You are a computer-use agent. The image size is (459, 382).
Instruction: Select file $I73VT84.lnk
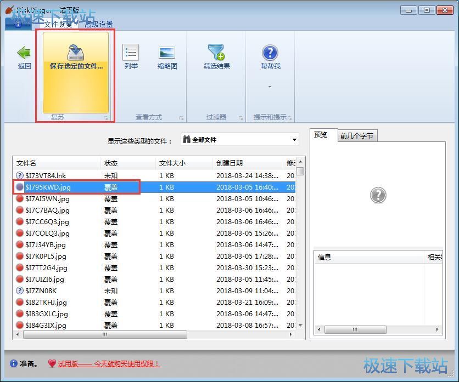(46, 176)
